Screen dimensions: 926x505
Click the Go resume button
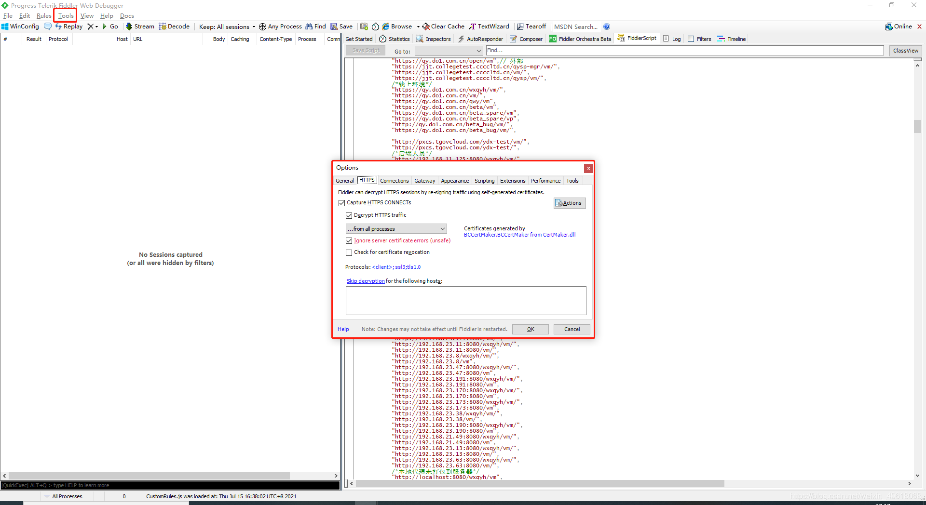[110, 27]
